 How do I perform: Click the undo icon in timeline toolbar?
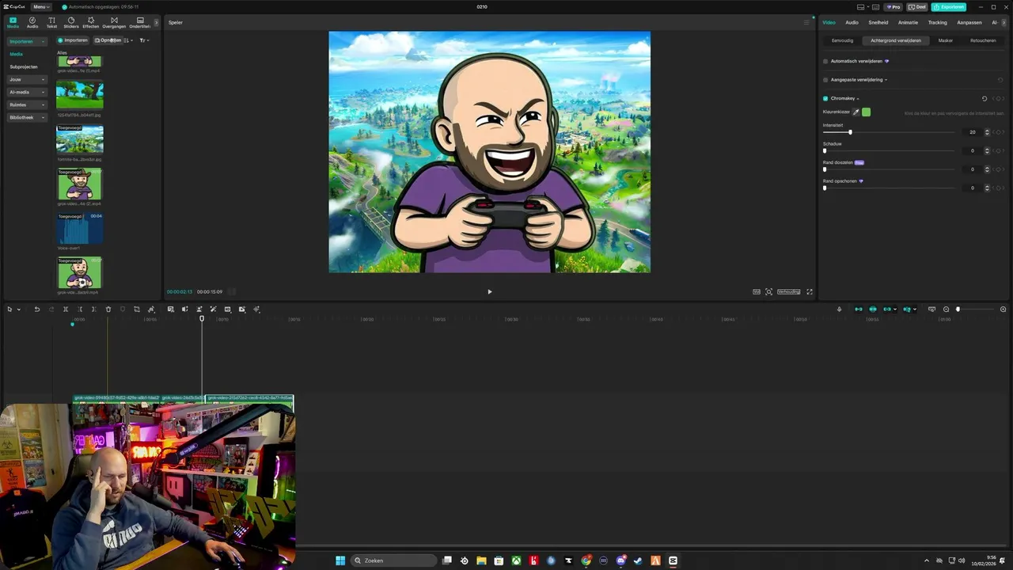click(36, 310)
